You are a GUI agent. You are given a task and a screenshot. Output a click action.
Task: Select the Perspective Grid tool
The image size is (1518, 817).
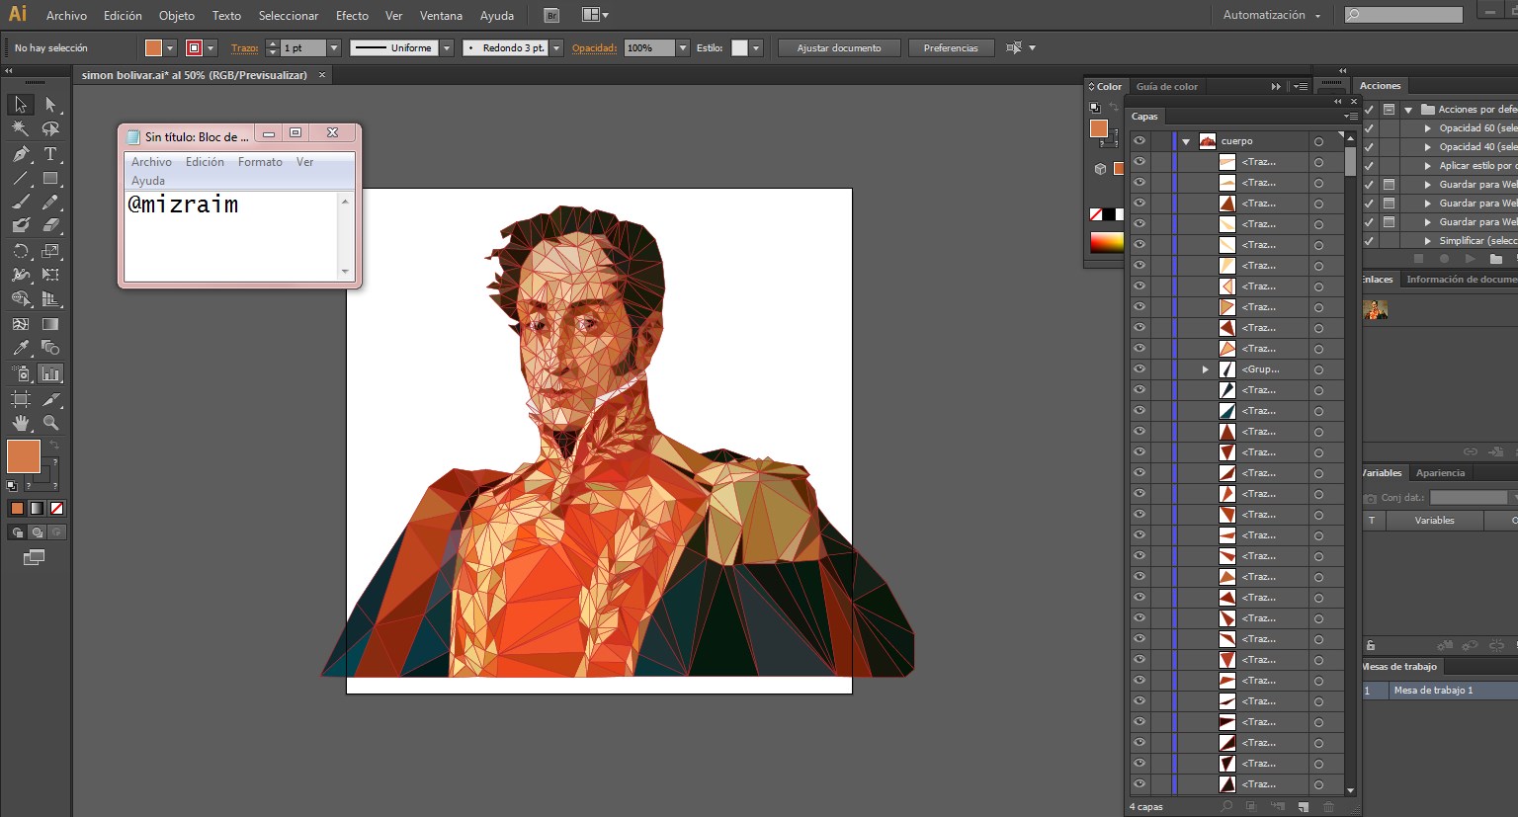coord(50,298)
